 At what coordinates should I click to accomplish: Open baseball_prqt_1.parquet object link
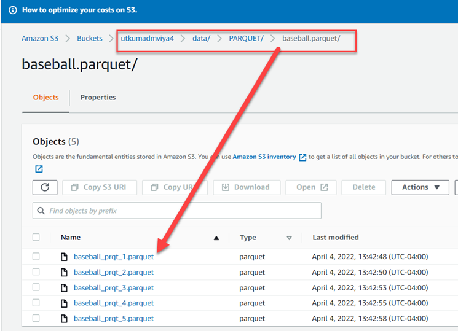(x=114, y=257)
